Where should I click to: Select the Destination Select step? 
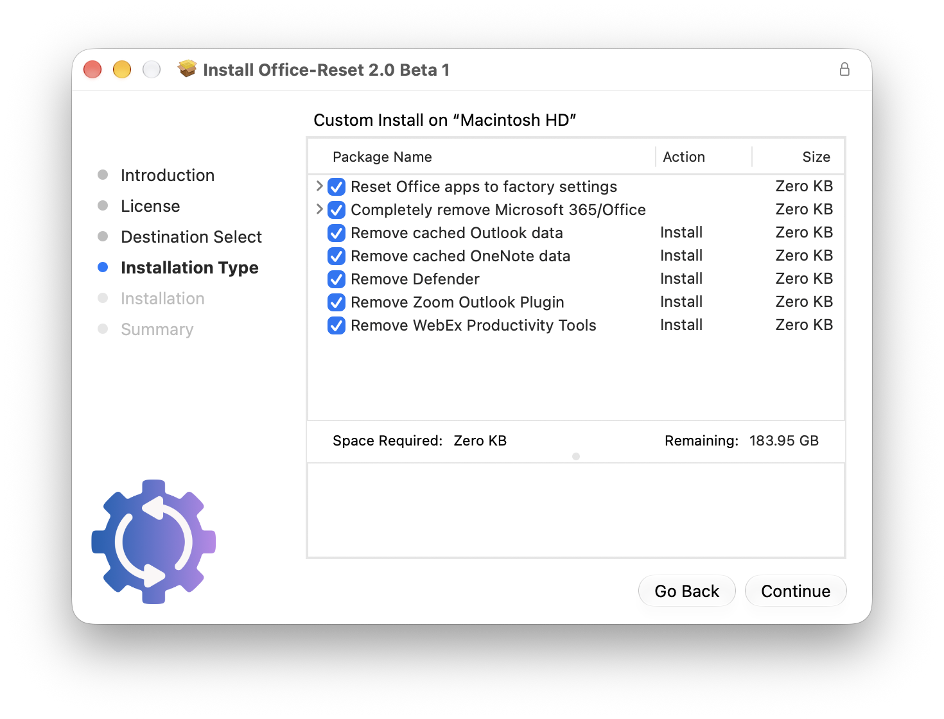[x=191, y=237]
